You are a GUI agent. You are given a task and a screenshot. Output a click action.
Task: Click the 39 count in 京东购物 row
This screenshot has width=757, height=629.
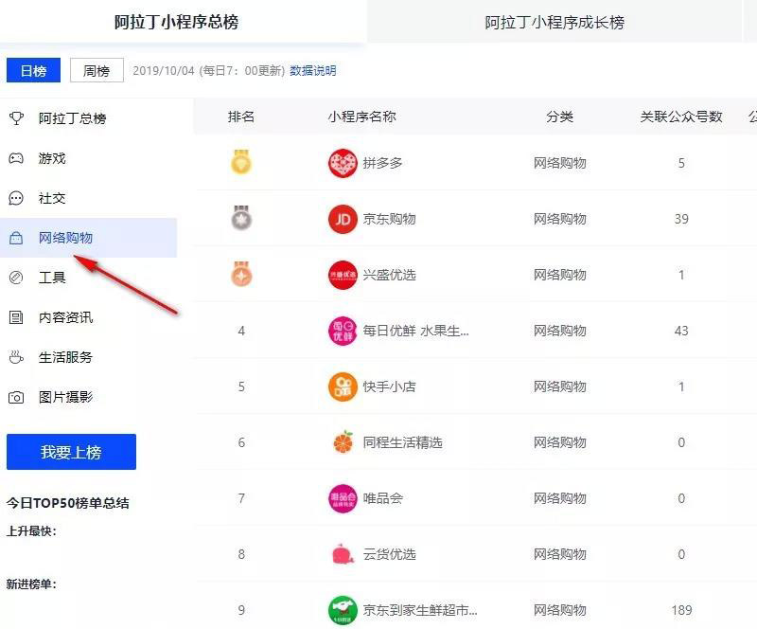(681, 219)
